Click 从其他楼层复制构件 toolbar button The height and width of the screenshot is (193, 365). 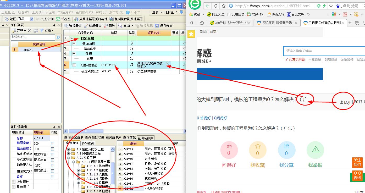pos(91,19)
